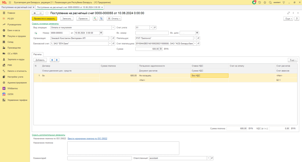Select the Расчеты tab
This screenshot has height=162, width=302.
coord(37,54)
